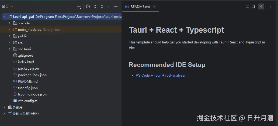Open project panel options three-dots menu

click(x=109, y=6)
